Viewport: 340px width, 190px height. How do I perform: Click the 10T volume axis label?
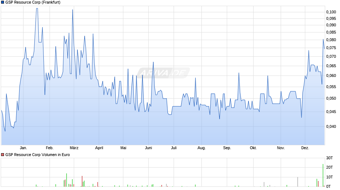[330, 177]
